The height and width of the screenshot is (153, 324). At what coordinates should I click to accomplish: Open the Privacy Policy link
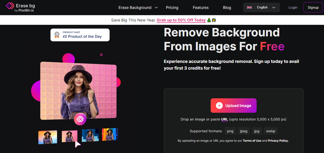(x=278, y=141)
